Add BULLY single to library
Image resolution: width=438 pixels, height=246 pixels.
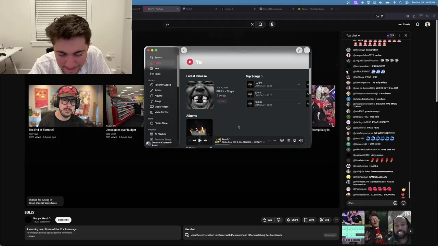(222, 101)
